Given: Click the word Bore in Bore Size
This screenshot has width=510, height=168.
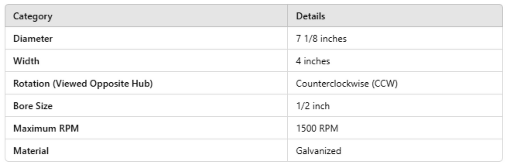Looking at the screenshot, I should tap(21, 106).
